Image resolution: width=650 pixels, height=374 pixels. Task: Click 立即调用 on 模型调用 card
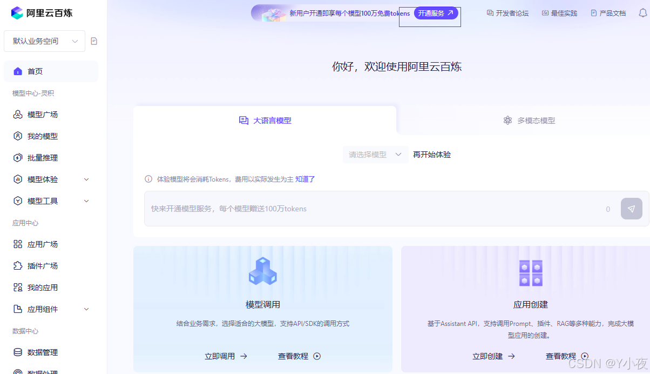click(x=226, y=356)
